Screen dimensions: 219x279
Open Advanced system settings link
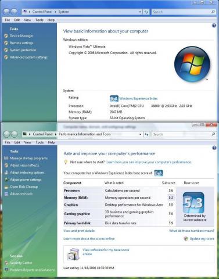click(28, 57)
